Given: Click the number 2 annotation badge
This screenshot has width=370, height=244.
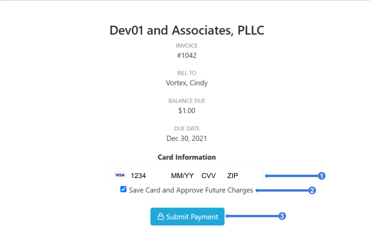Looking at the screenshot, I should tap(311, 191).
